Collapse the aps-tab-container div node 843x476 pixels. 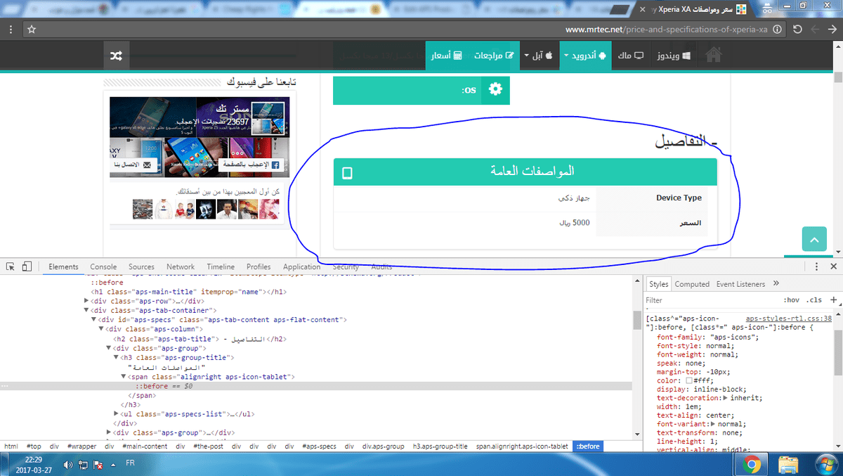[x=86, y=310]
